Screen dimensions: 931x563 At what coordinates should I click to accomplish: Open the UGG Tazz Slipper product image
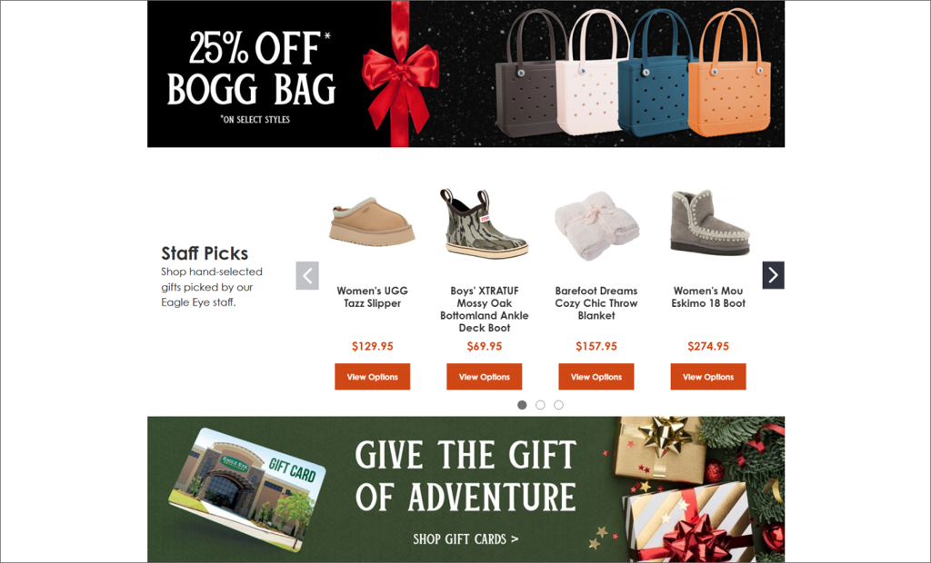(x=372, y=222)
